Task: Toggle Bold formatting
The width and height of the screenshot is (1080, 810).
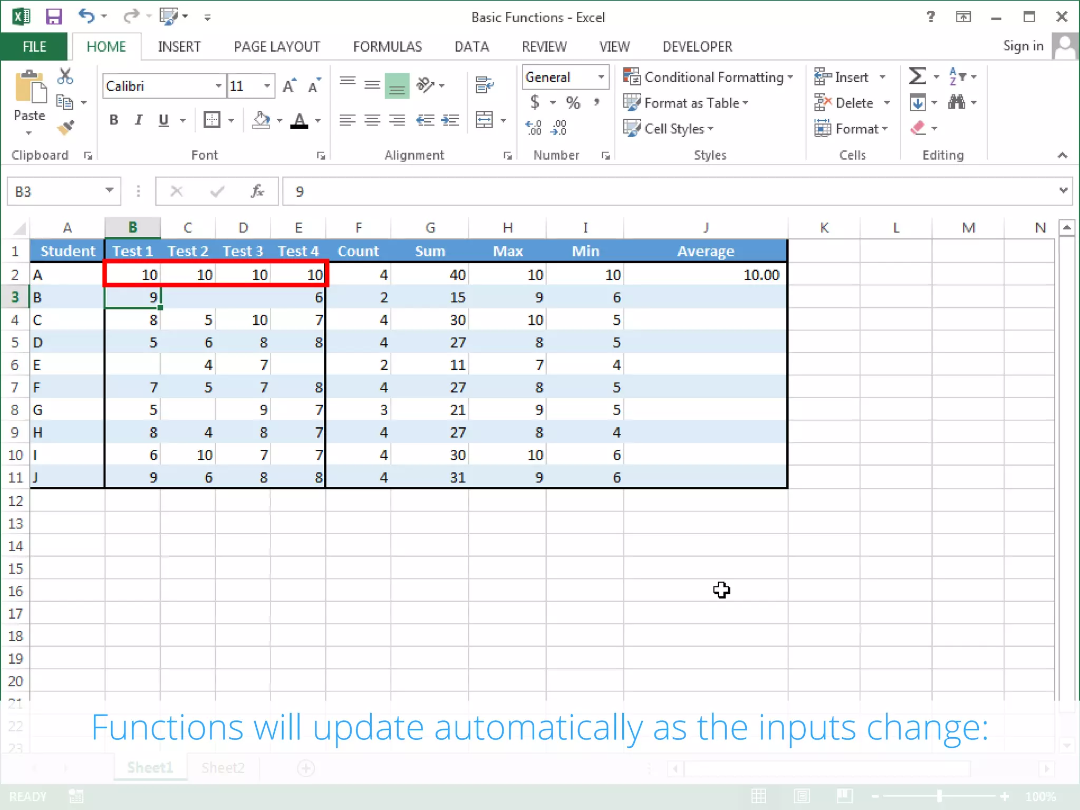Action: coord(114,120)
